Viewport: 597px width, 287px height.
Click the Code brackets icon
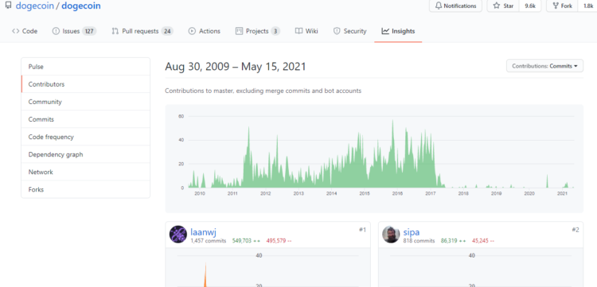coord(16,31)
